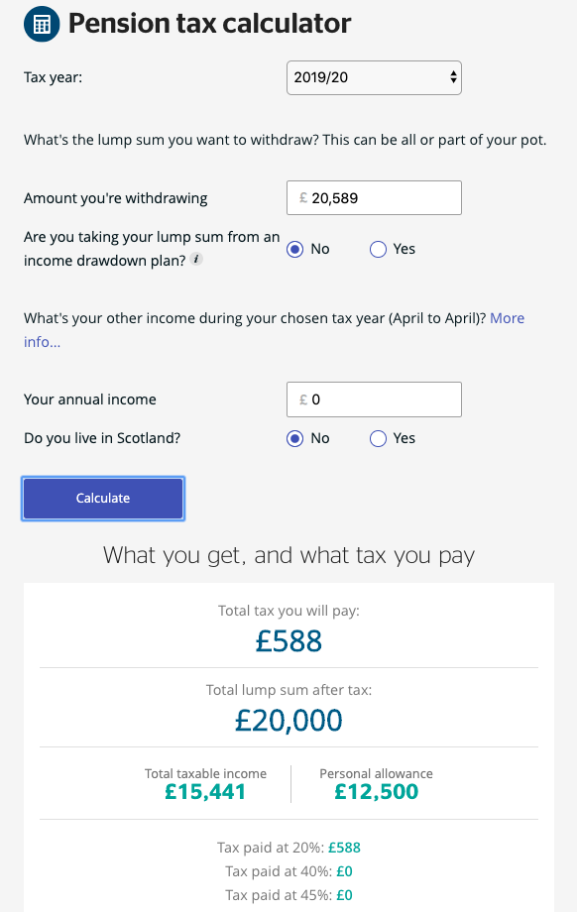Select 'No' for living in Scotland
Screen dimensions: 577x912
294,438
